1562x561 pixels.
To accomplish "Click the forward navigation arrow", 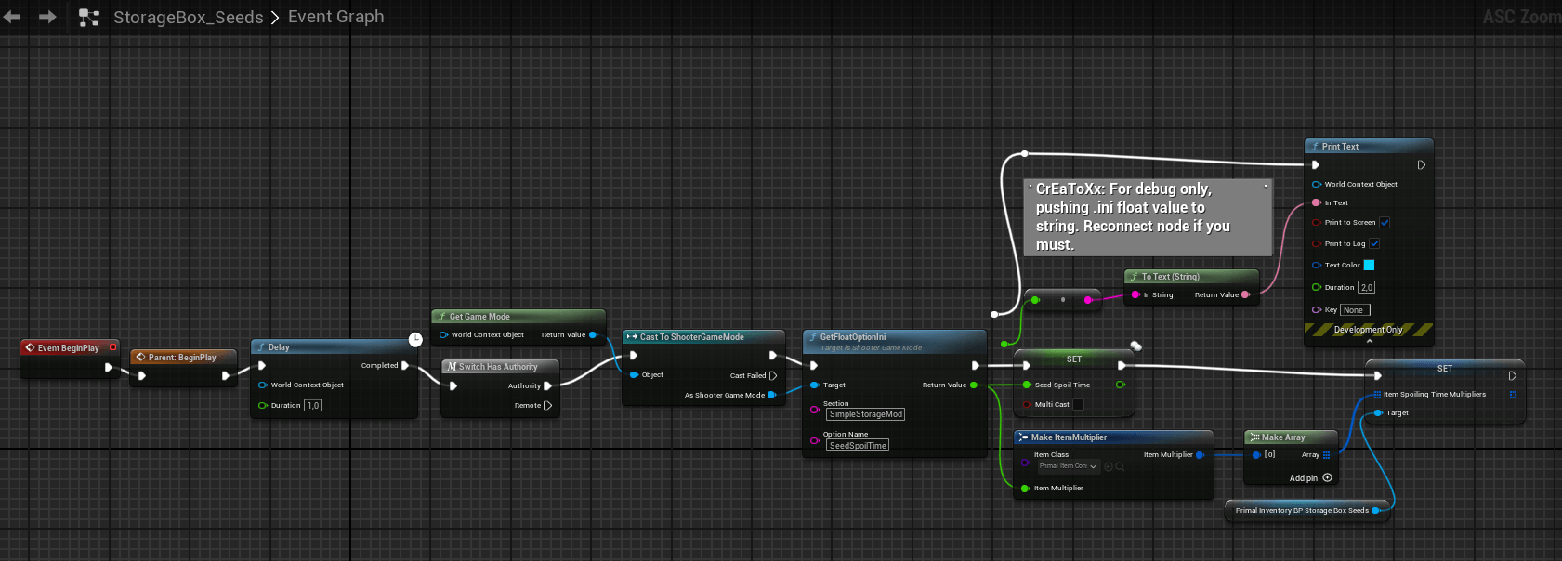I will (47, 17).
